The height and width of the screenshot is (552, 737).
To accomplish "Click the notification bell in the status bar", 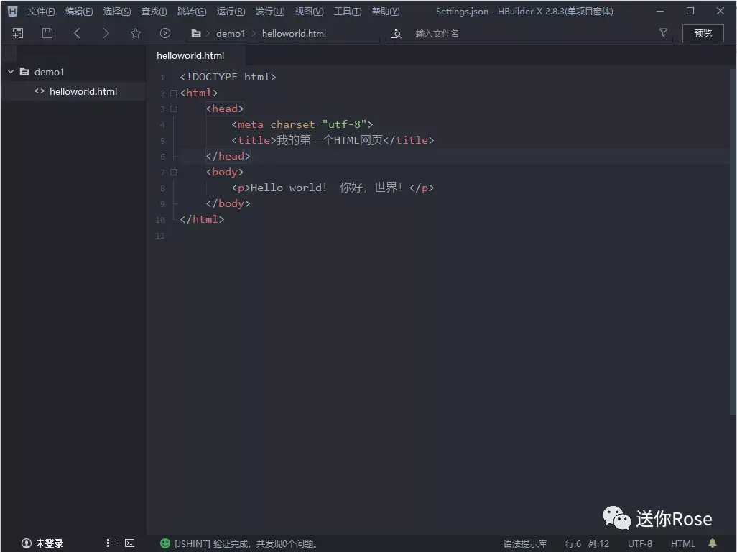I will point(711,543).
